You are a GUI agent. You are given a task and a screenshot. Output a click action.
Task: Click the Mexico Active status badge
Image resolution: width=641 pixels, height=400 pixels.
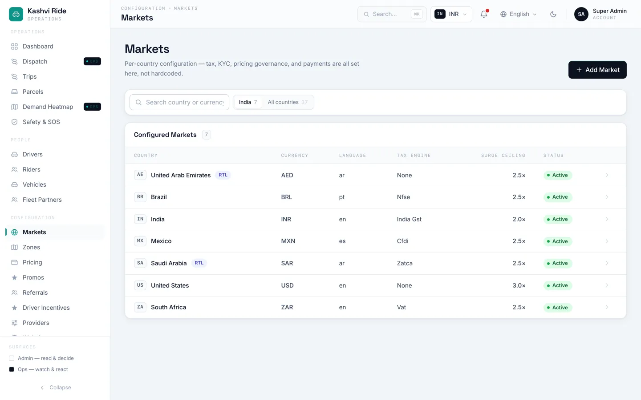(x=558, y=241)
